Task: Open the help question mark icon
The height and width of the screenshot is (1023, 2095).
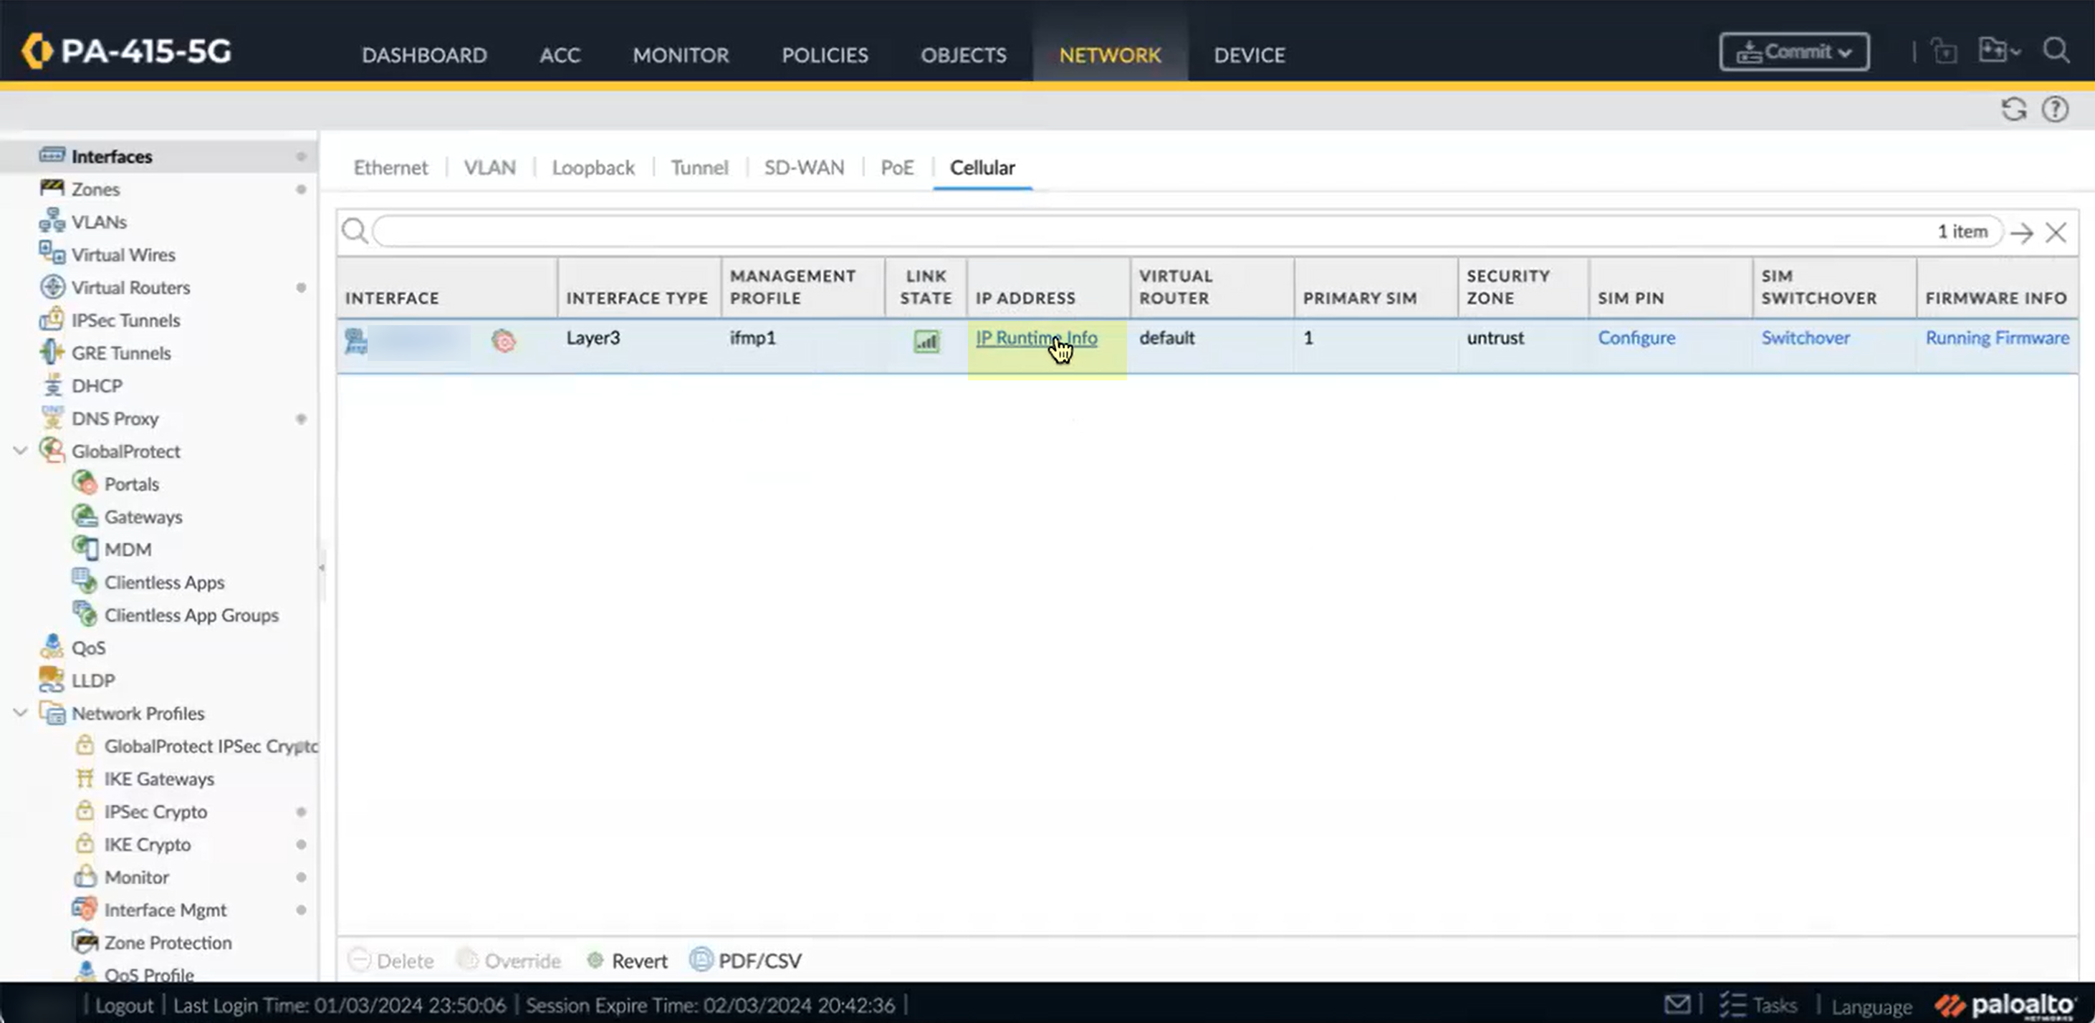Action: pos(2054,109)
